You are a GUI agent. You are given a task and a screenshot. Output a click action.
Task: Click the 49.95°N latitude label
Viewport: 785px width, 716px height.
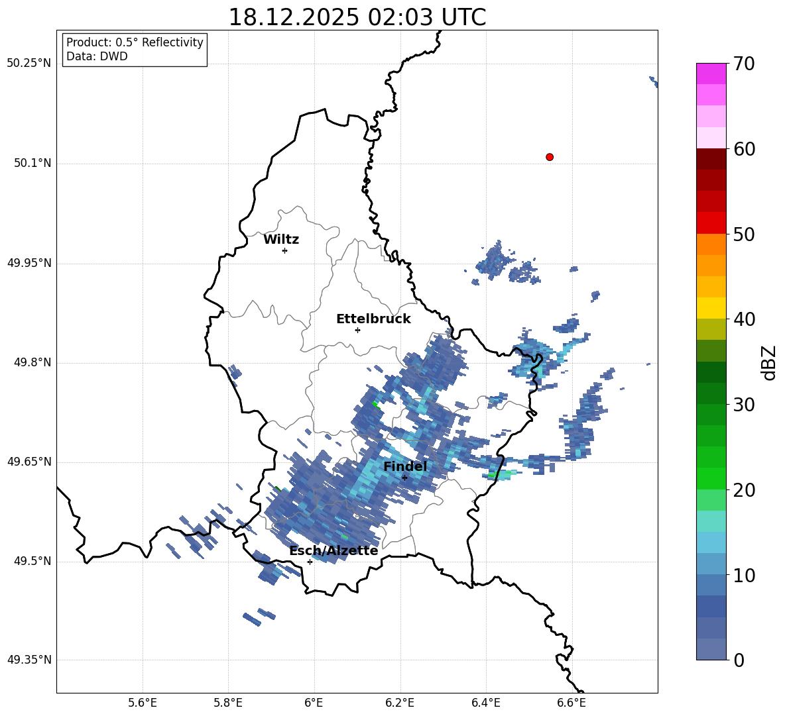coord(29,263)
